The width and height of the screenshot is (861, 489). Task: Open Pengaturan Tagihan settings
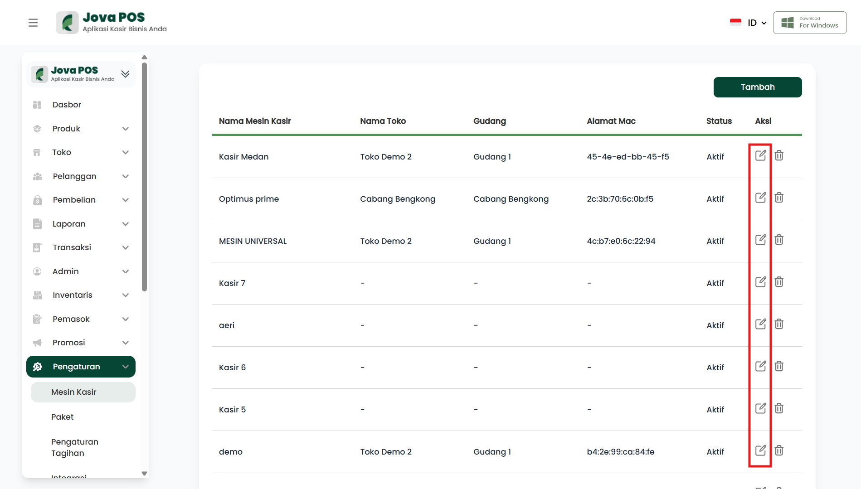[75, 447]
